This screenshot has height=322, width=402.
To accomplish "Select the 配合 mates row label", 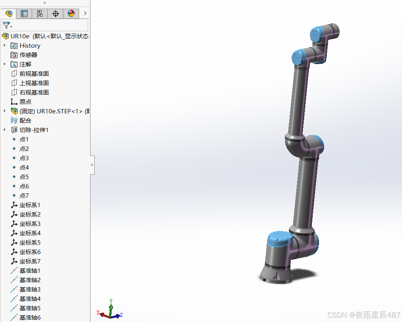I will (x=25, y=121).
